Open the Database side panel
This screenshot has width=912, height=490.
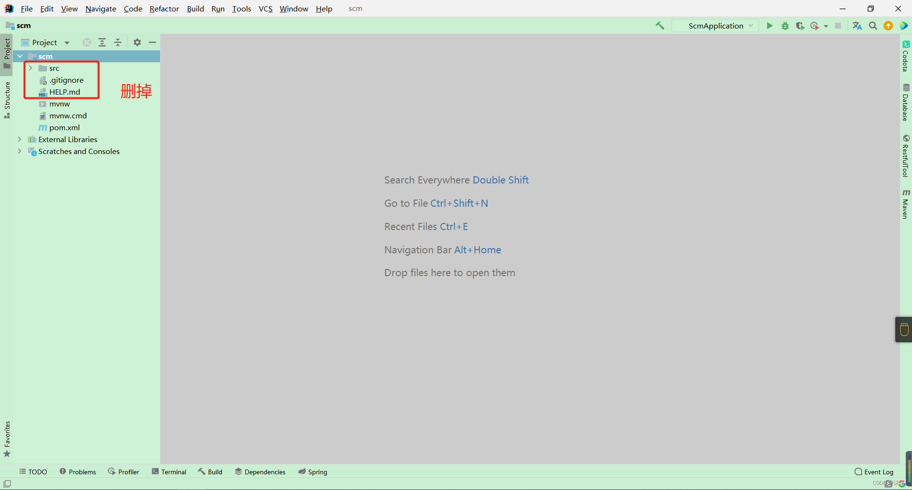pyautogui.click(x=906, y=102)
